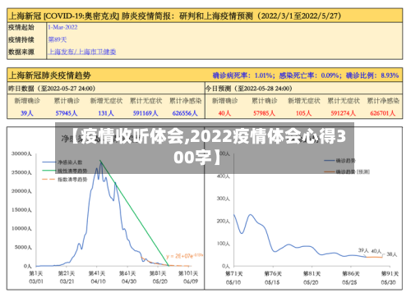Click the 200人 y-axis label in right chart
Screen dimensions: 411x297
(x=224, y=221)
